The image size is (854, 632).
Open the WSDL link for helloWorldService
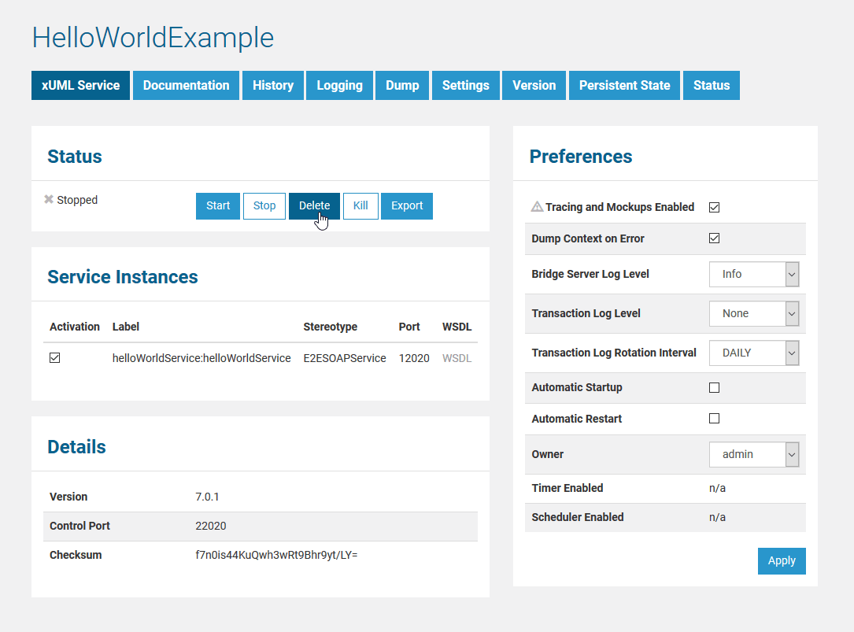pos(457,357)
